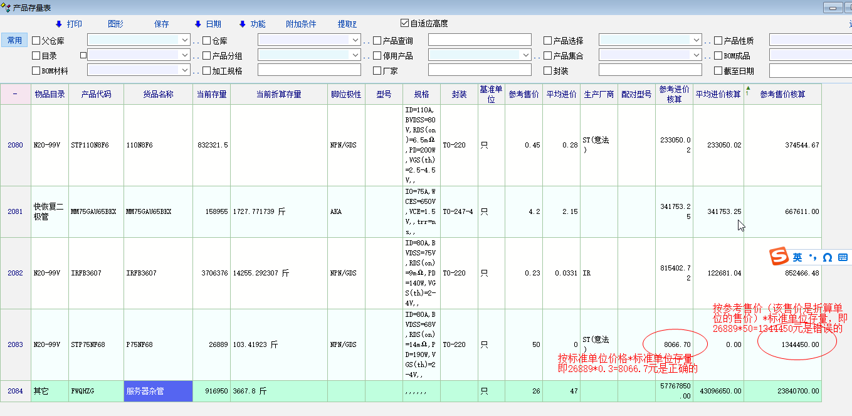
Task: Uncheck the 自适应高度 checkbox
Action: (x=404, y=24)
